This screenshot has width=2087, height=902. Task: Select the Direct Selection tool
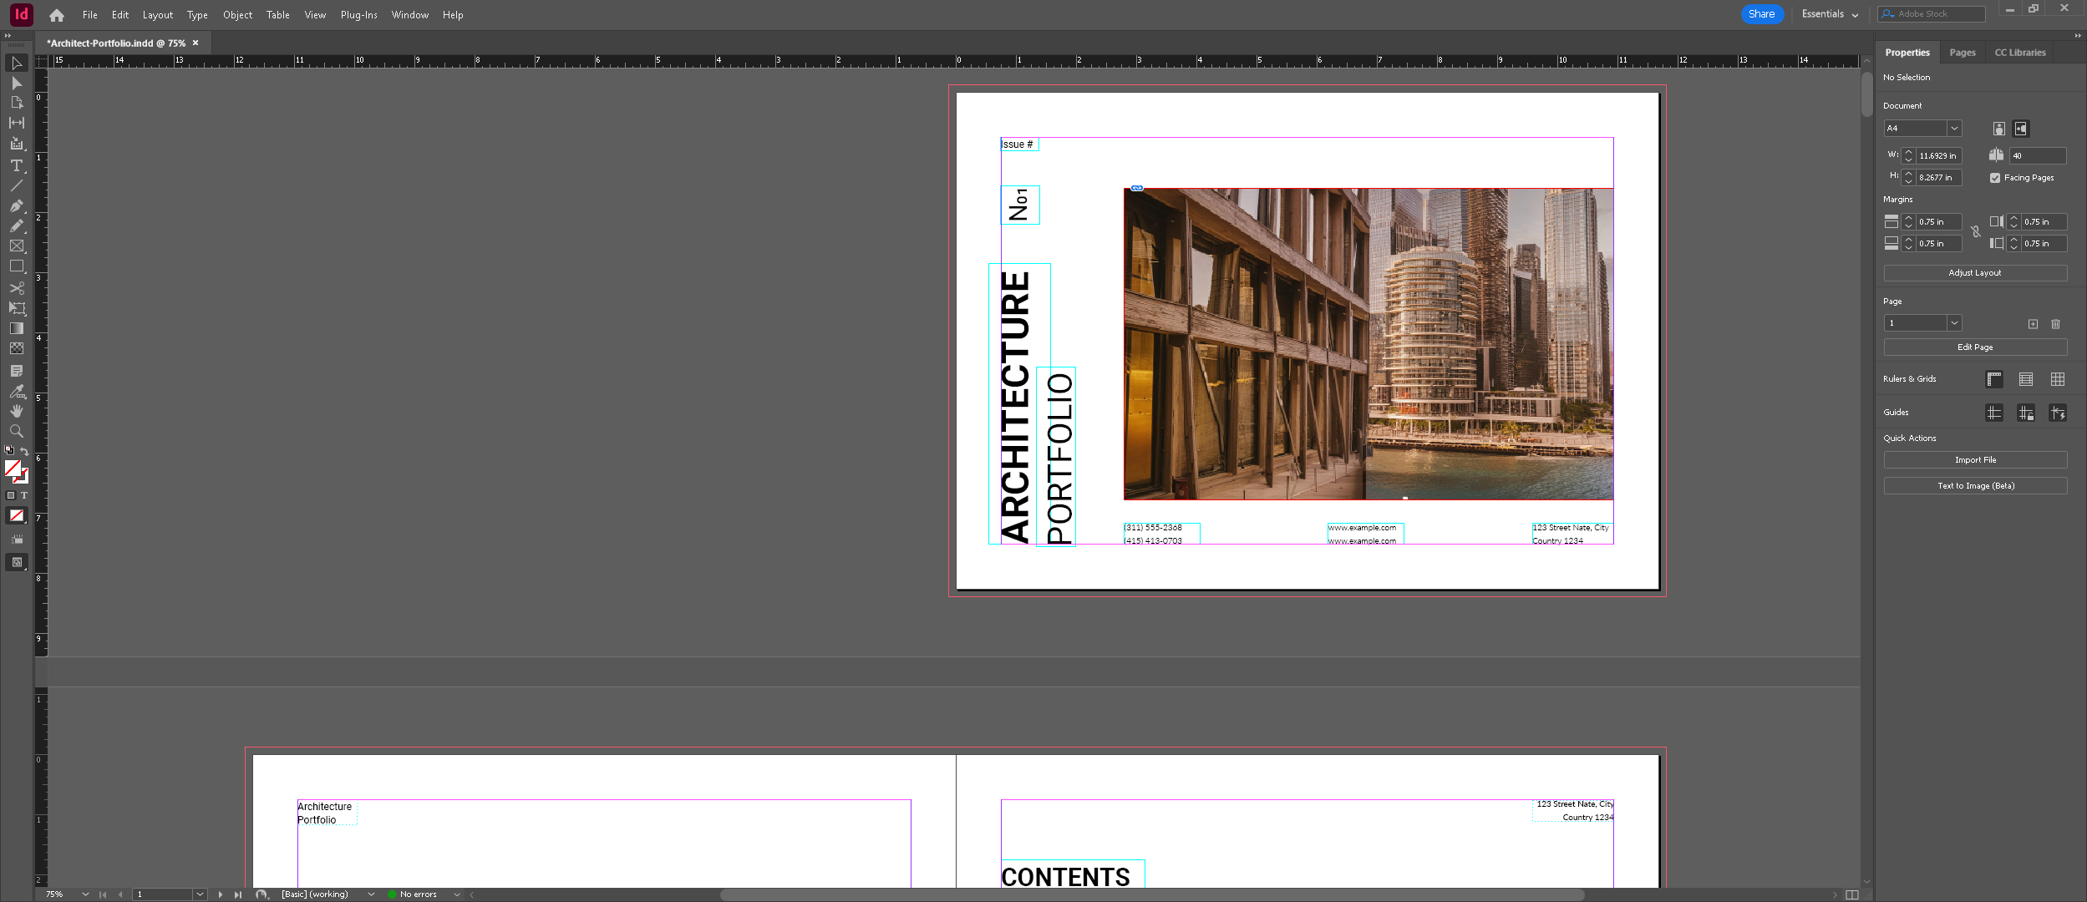[x=17, y=84]
